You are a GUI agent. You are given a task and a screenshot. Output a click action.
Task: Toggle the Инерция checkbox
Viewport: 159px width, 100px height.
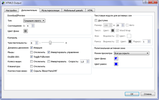tap(32, 48)
